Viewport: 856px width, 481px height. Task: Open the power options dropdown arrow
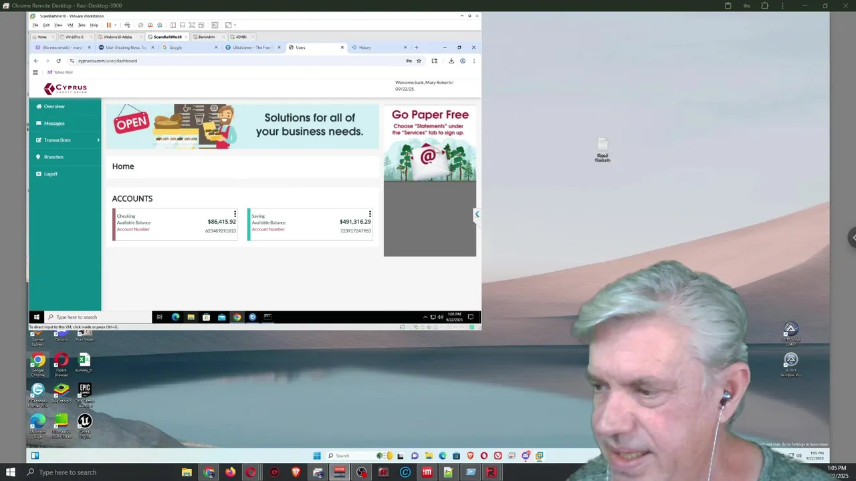pyautogui.click(x=115, y=25)
